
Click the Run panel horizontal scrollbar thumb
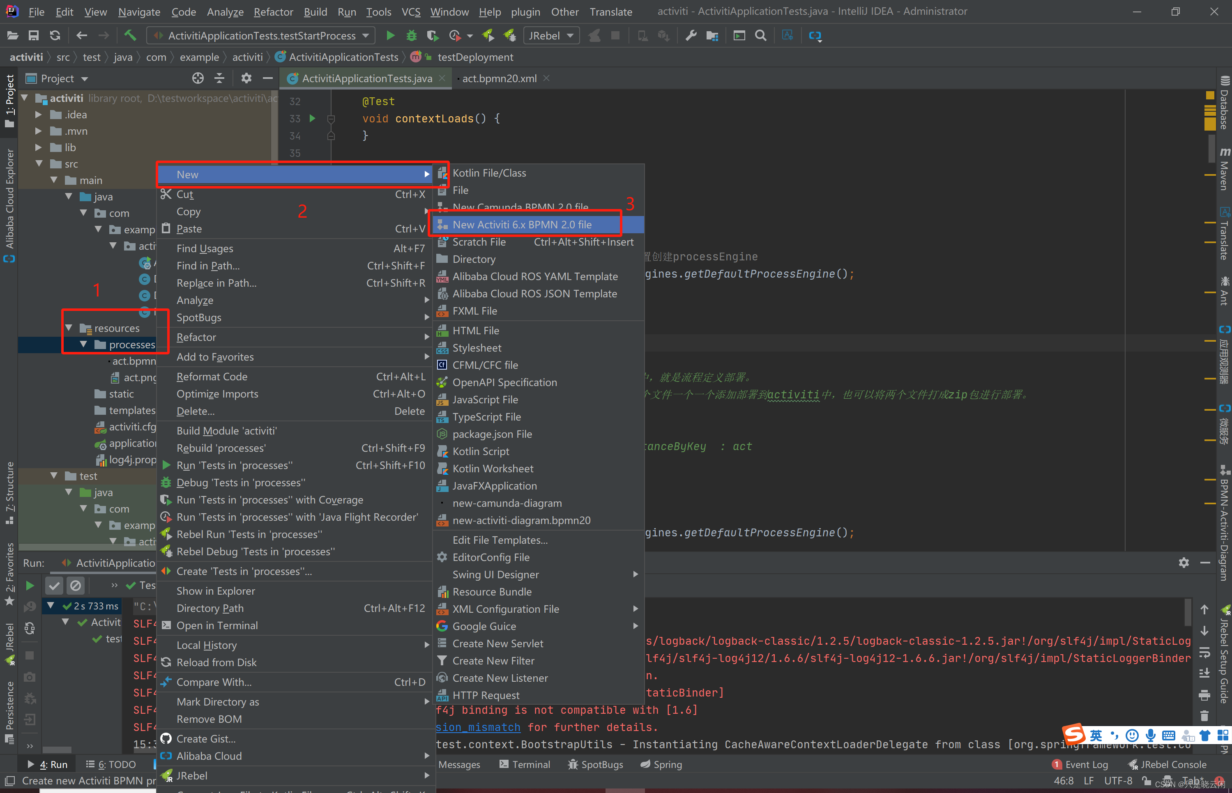click(57, 749)
